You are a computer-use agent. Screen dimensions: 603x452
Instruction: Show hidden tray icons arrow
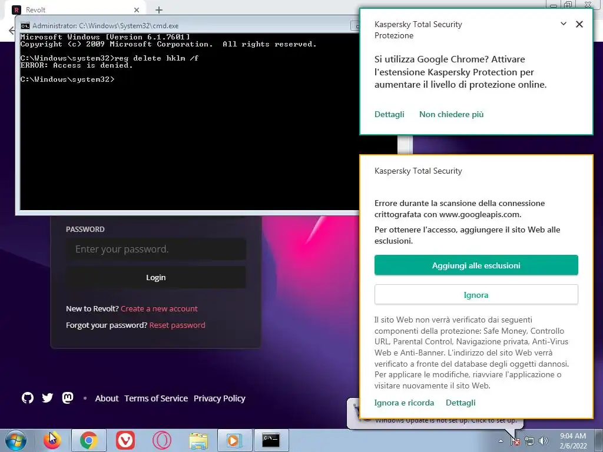point(501,441)
